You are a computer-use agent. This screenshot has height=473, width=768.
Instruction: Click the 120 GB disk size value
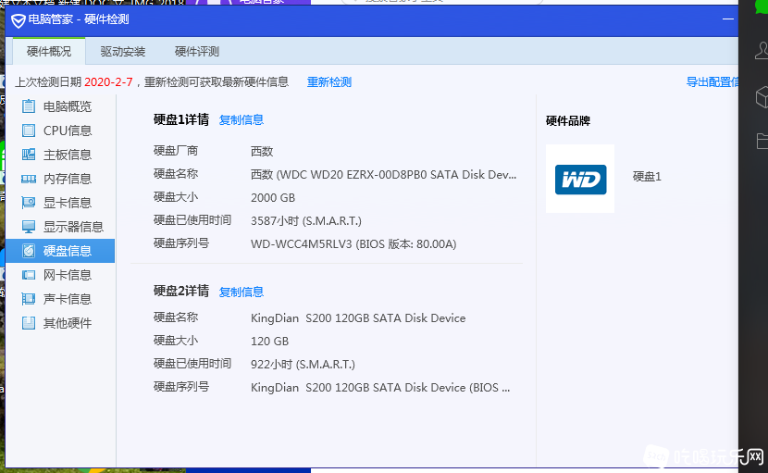point(269,342)
